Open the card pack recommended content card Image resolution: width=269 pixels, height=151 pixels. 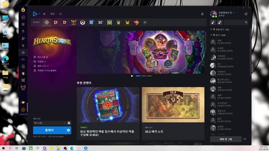coord(108,114)
